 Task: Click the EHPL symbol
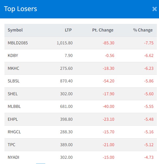coord(13,119)
